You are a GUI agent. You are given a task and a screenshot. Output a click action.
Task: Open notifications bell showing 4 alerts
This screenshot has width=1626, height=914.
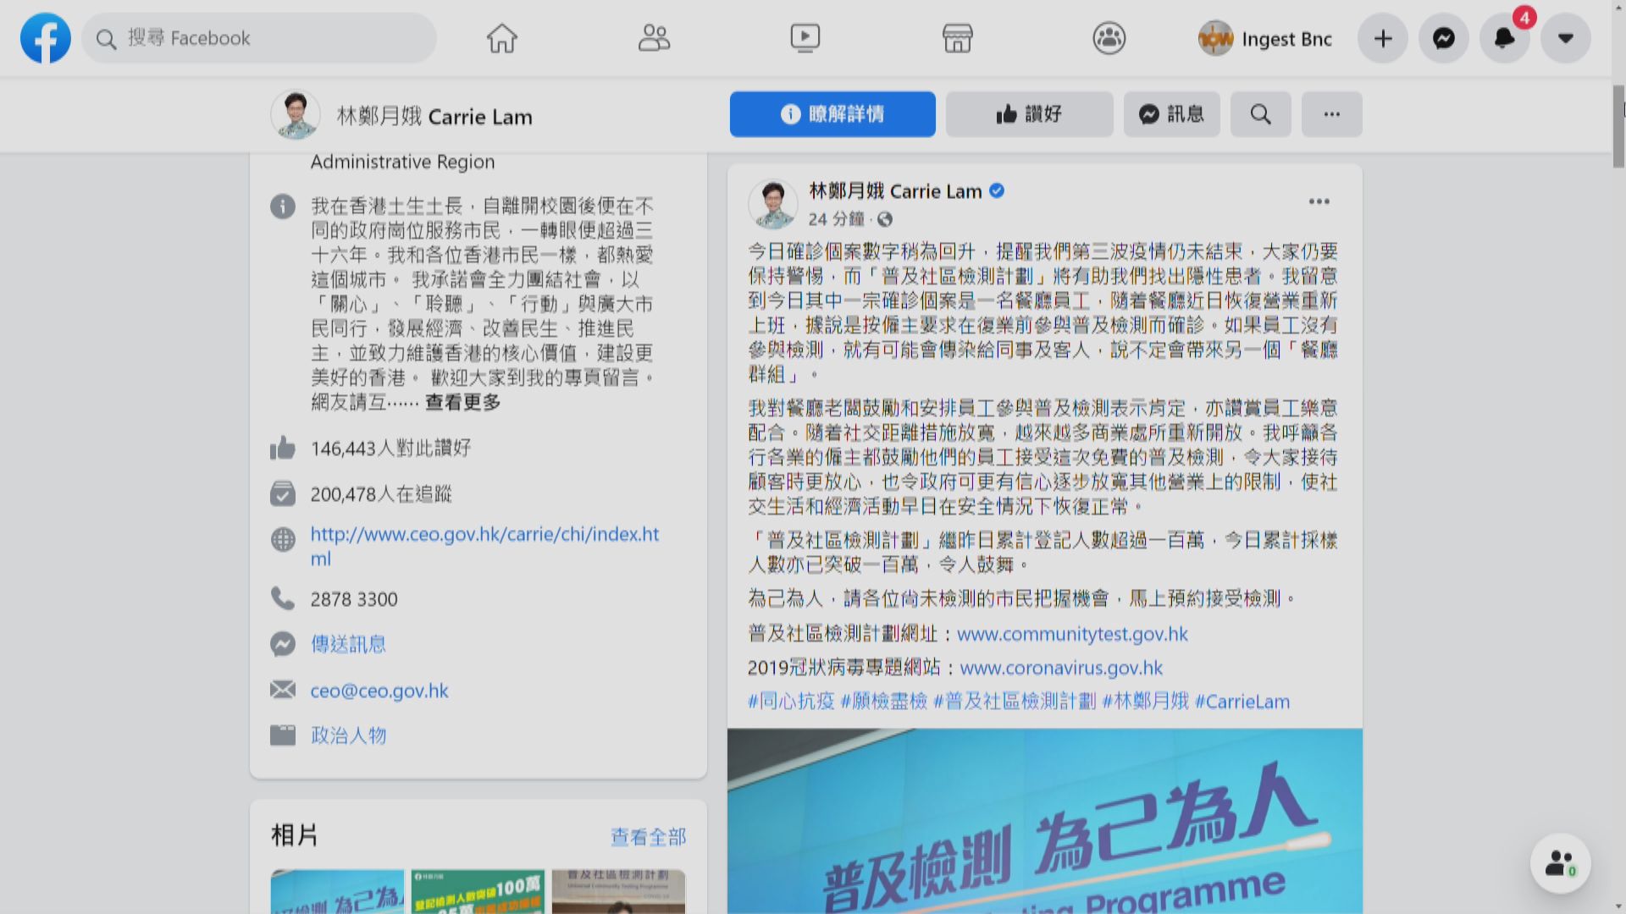pos(1504,37)
